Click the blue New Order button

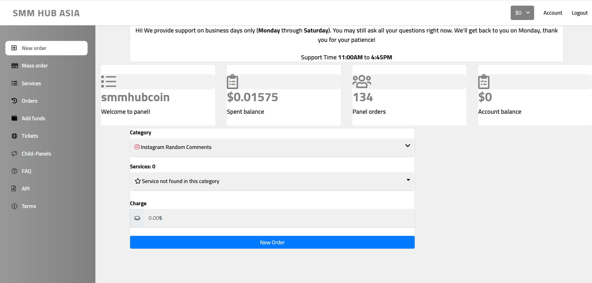(272, 242)
